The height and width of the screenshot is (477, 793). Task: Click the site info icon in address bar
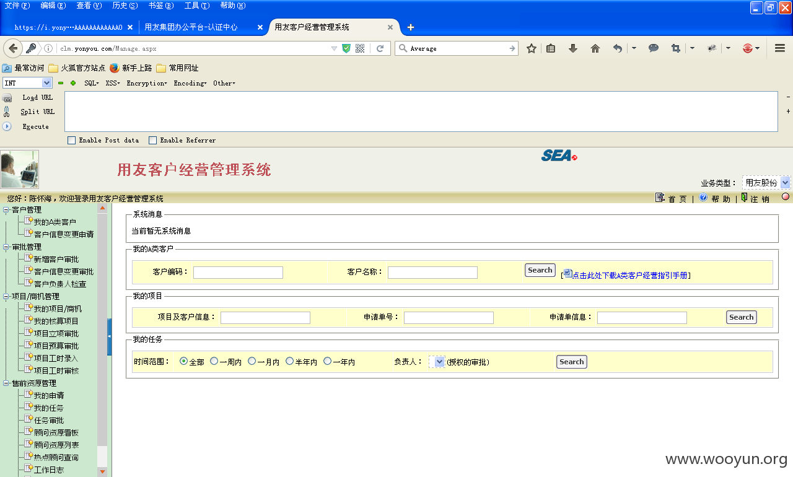click(x=48, y=48)
